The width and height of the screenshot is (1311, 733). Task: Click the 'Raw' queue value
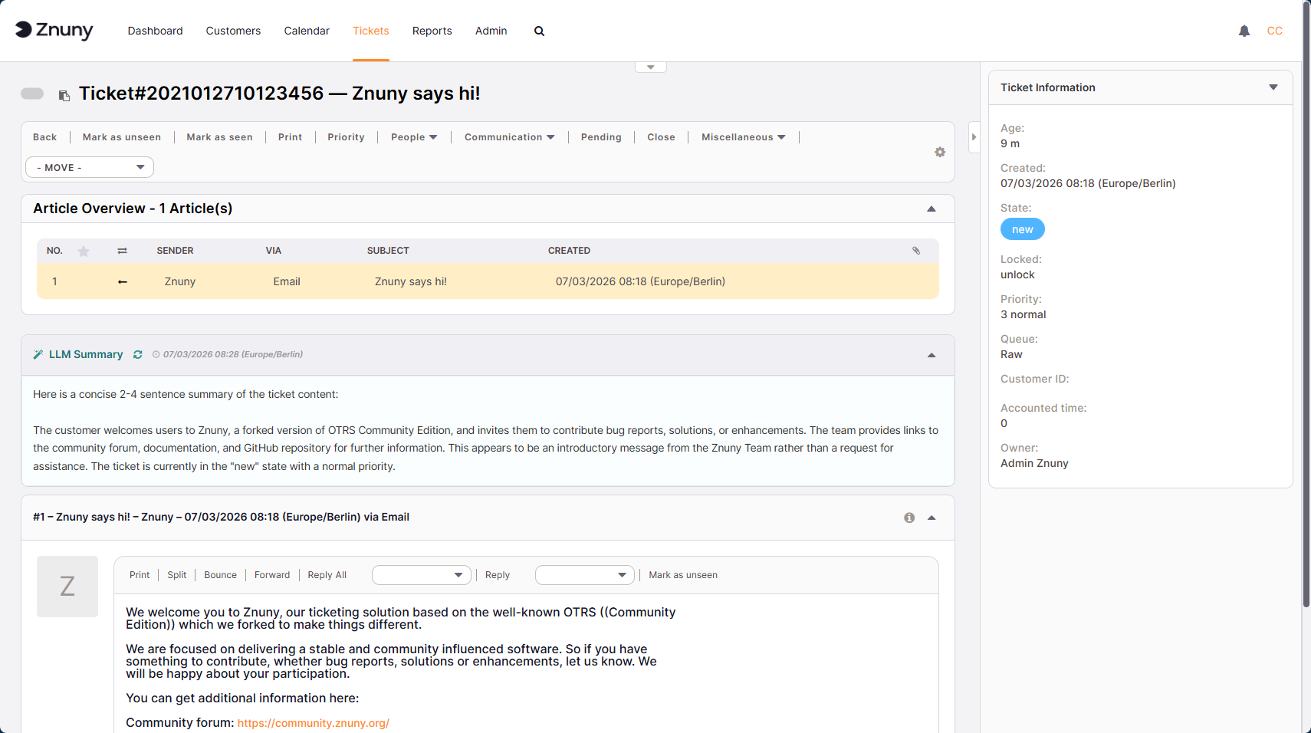(1011, 354)
